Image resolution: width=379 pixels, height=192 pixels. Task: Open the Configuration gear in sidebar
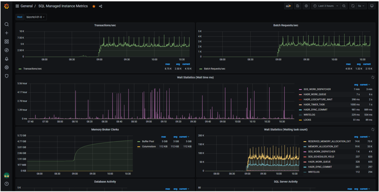click(7, 67)
